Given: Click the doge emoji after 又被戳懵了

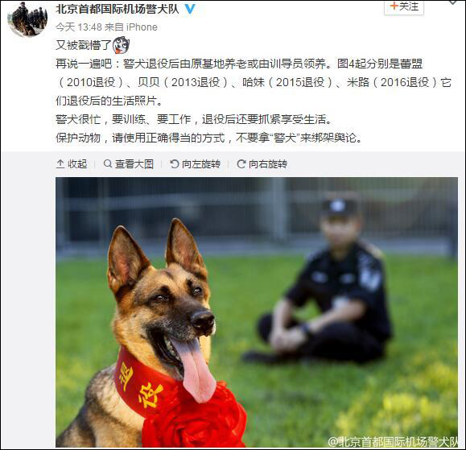Looking at the screenshot, I should pos(122,45).
